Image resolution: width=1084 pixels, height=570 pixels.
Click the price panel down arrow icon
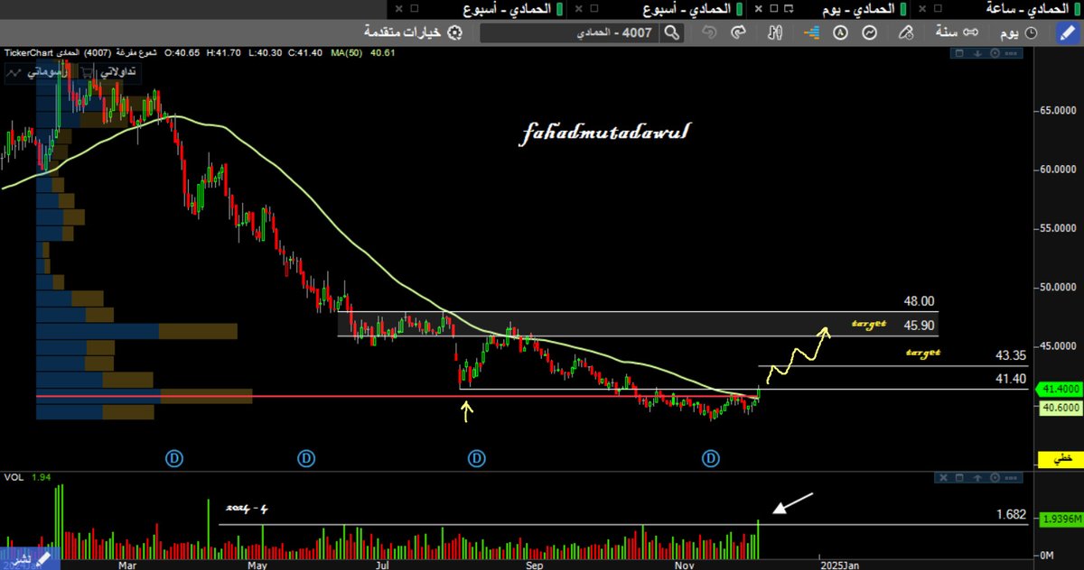coord(978,54)
